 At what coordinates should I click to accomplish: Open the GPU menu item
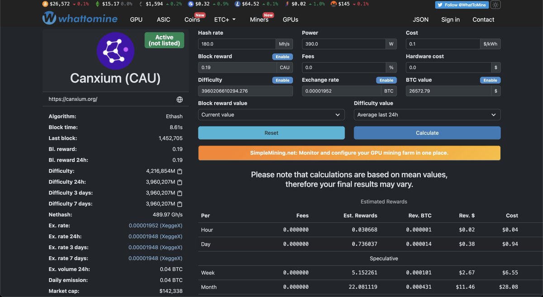tap(136, 19)
